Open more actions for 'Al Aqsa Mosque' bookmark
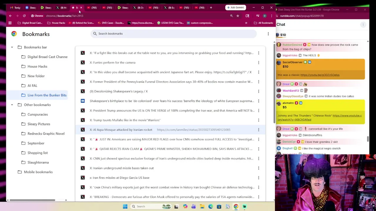The image size is (376, 211). 258,130
